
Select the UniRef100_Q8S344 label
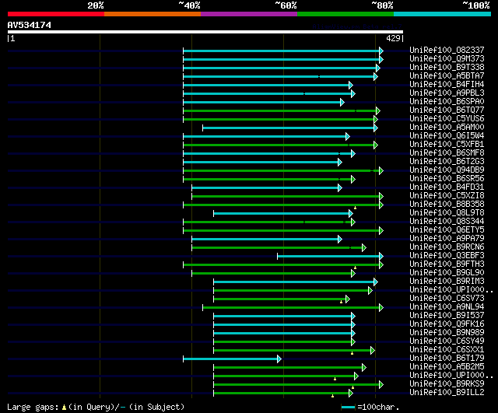tap(447, 221)
